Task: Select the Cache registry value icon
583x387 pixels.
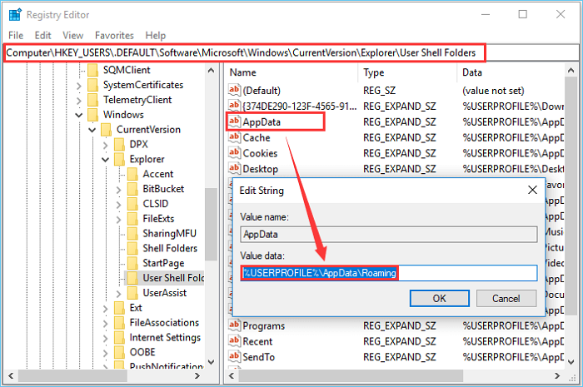Action: [234, 137]
